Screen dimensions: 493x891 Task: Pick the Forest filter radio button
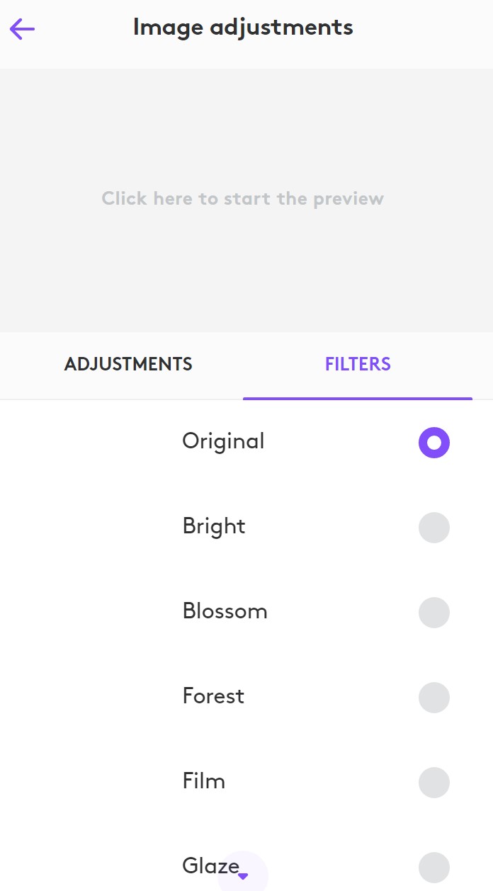[x=434, y=698]
